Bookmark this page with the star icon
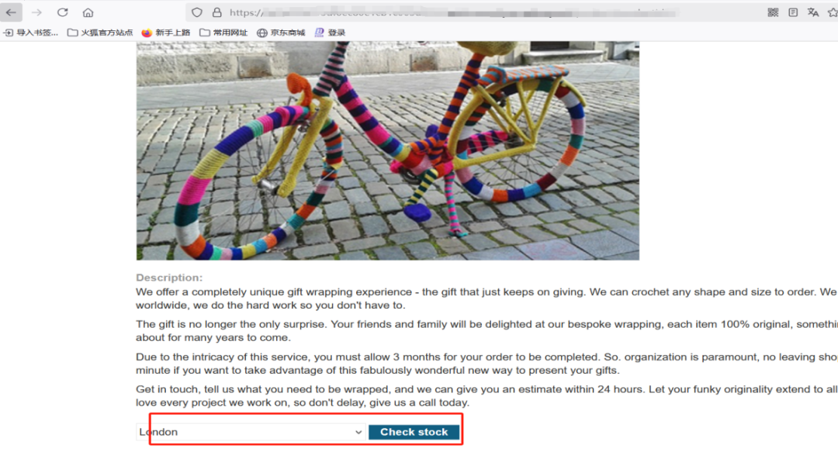The height and width of the screenshot is (452, 838). pos(833,12)
